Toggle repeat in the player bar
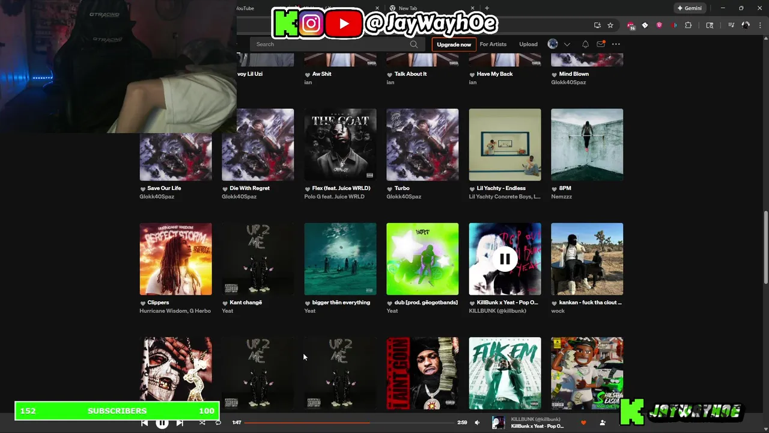This screenshot has height=433, width=769. click(218, 423)
